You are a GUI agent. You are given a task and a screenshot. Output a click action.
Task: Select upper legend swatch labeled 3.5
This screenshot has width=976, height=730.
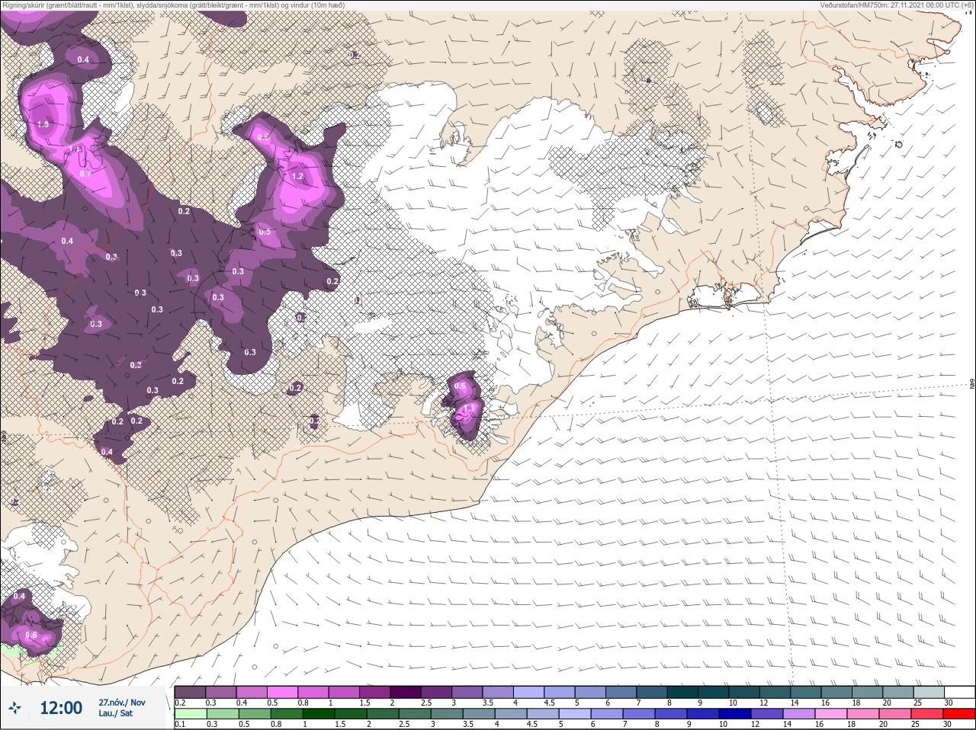pos(498,692)
